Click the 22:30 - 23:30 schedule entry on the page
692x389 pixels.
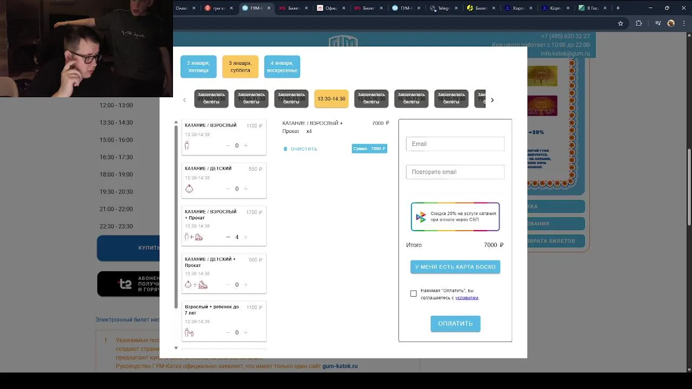click(116, 226)
